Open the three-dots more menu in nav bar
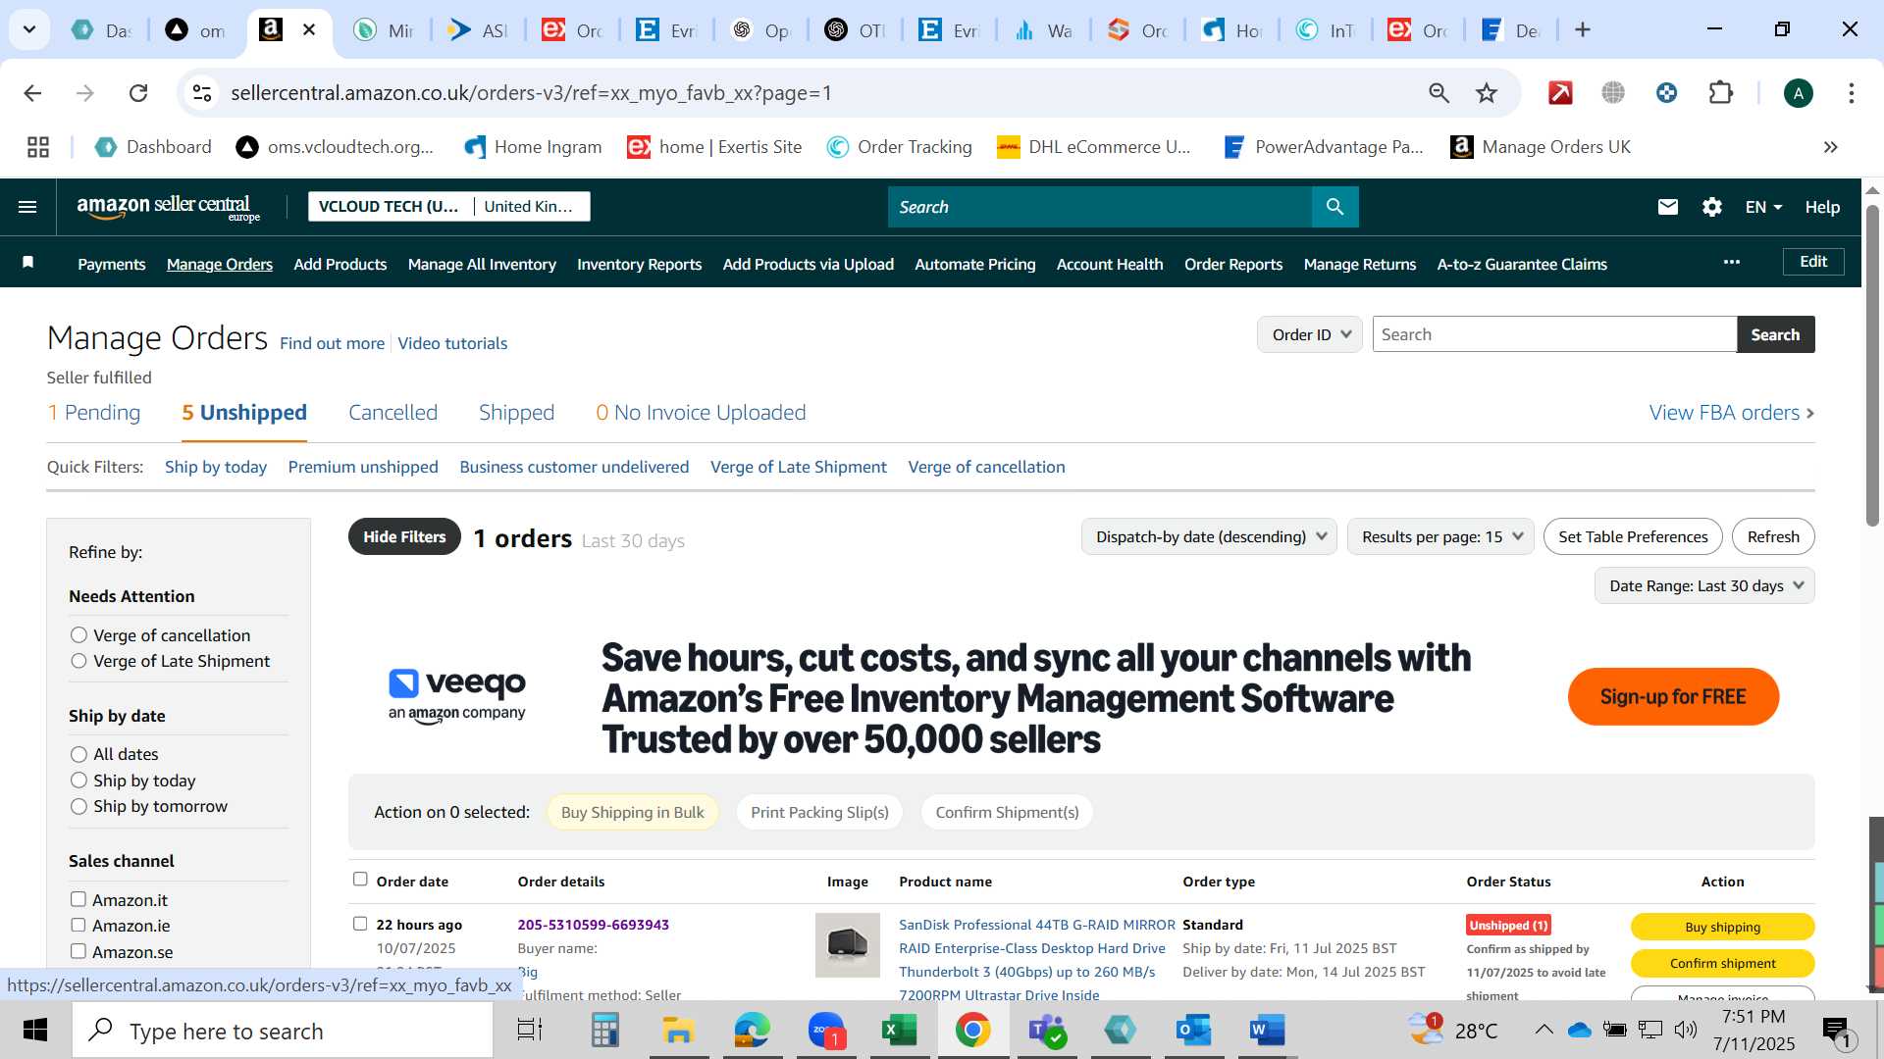Image resolution: width=1884 pixels, height=1059 pixels. click(1732, 262)
